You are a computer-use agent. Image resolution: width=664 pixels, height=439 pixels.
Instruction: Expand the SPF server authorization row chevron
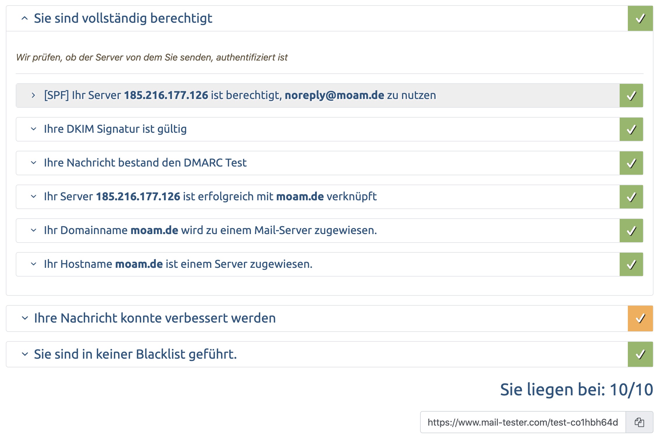coord(33,95)
